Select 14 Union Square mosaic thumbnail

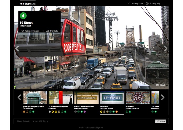tap(61, 97)
